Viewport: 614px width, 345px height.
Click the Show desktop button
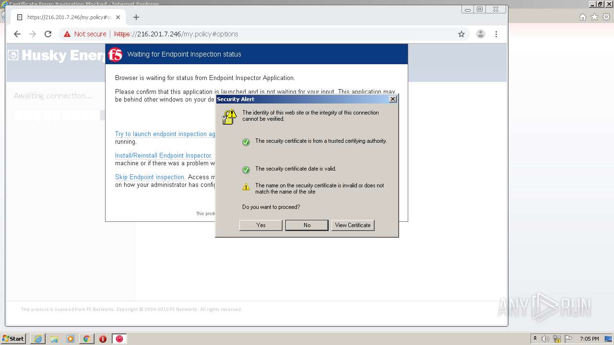pyautogui.click(x=609, y=339)
